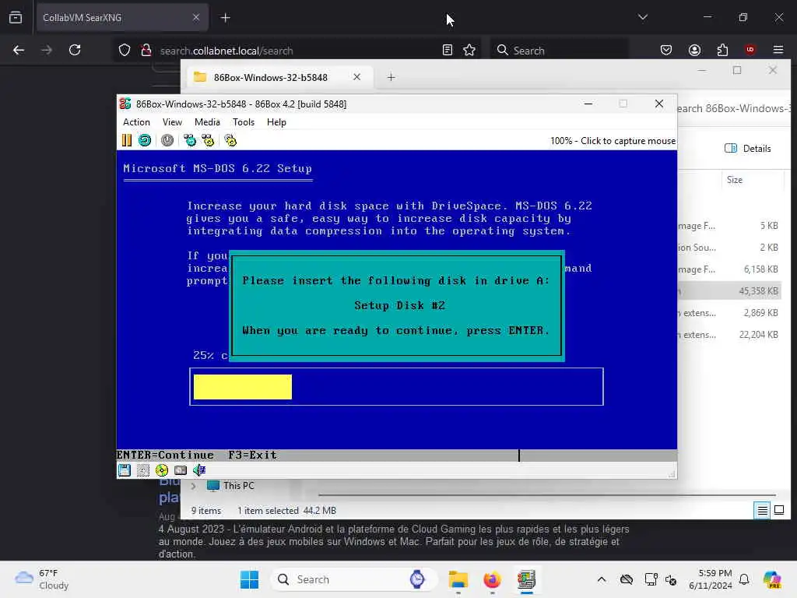Click the uBlock Origin extension icon

[750, 50]
